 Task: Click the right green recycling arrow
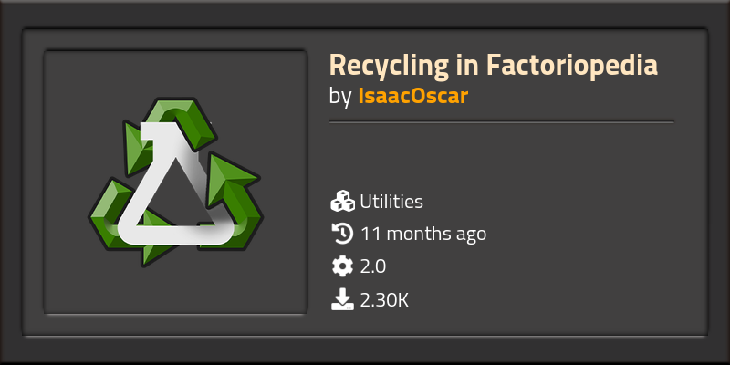tap(233, 200)
